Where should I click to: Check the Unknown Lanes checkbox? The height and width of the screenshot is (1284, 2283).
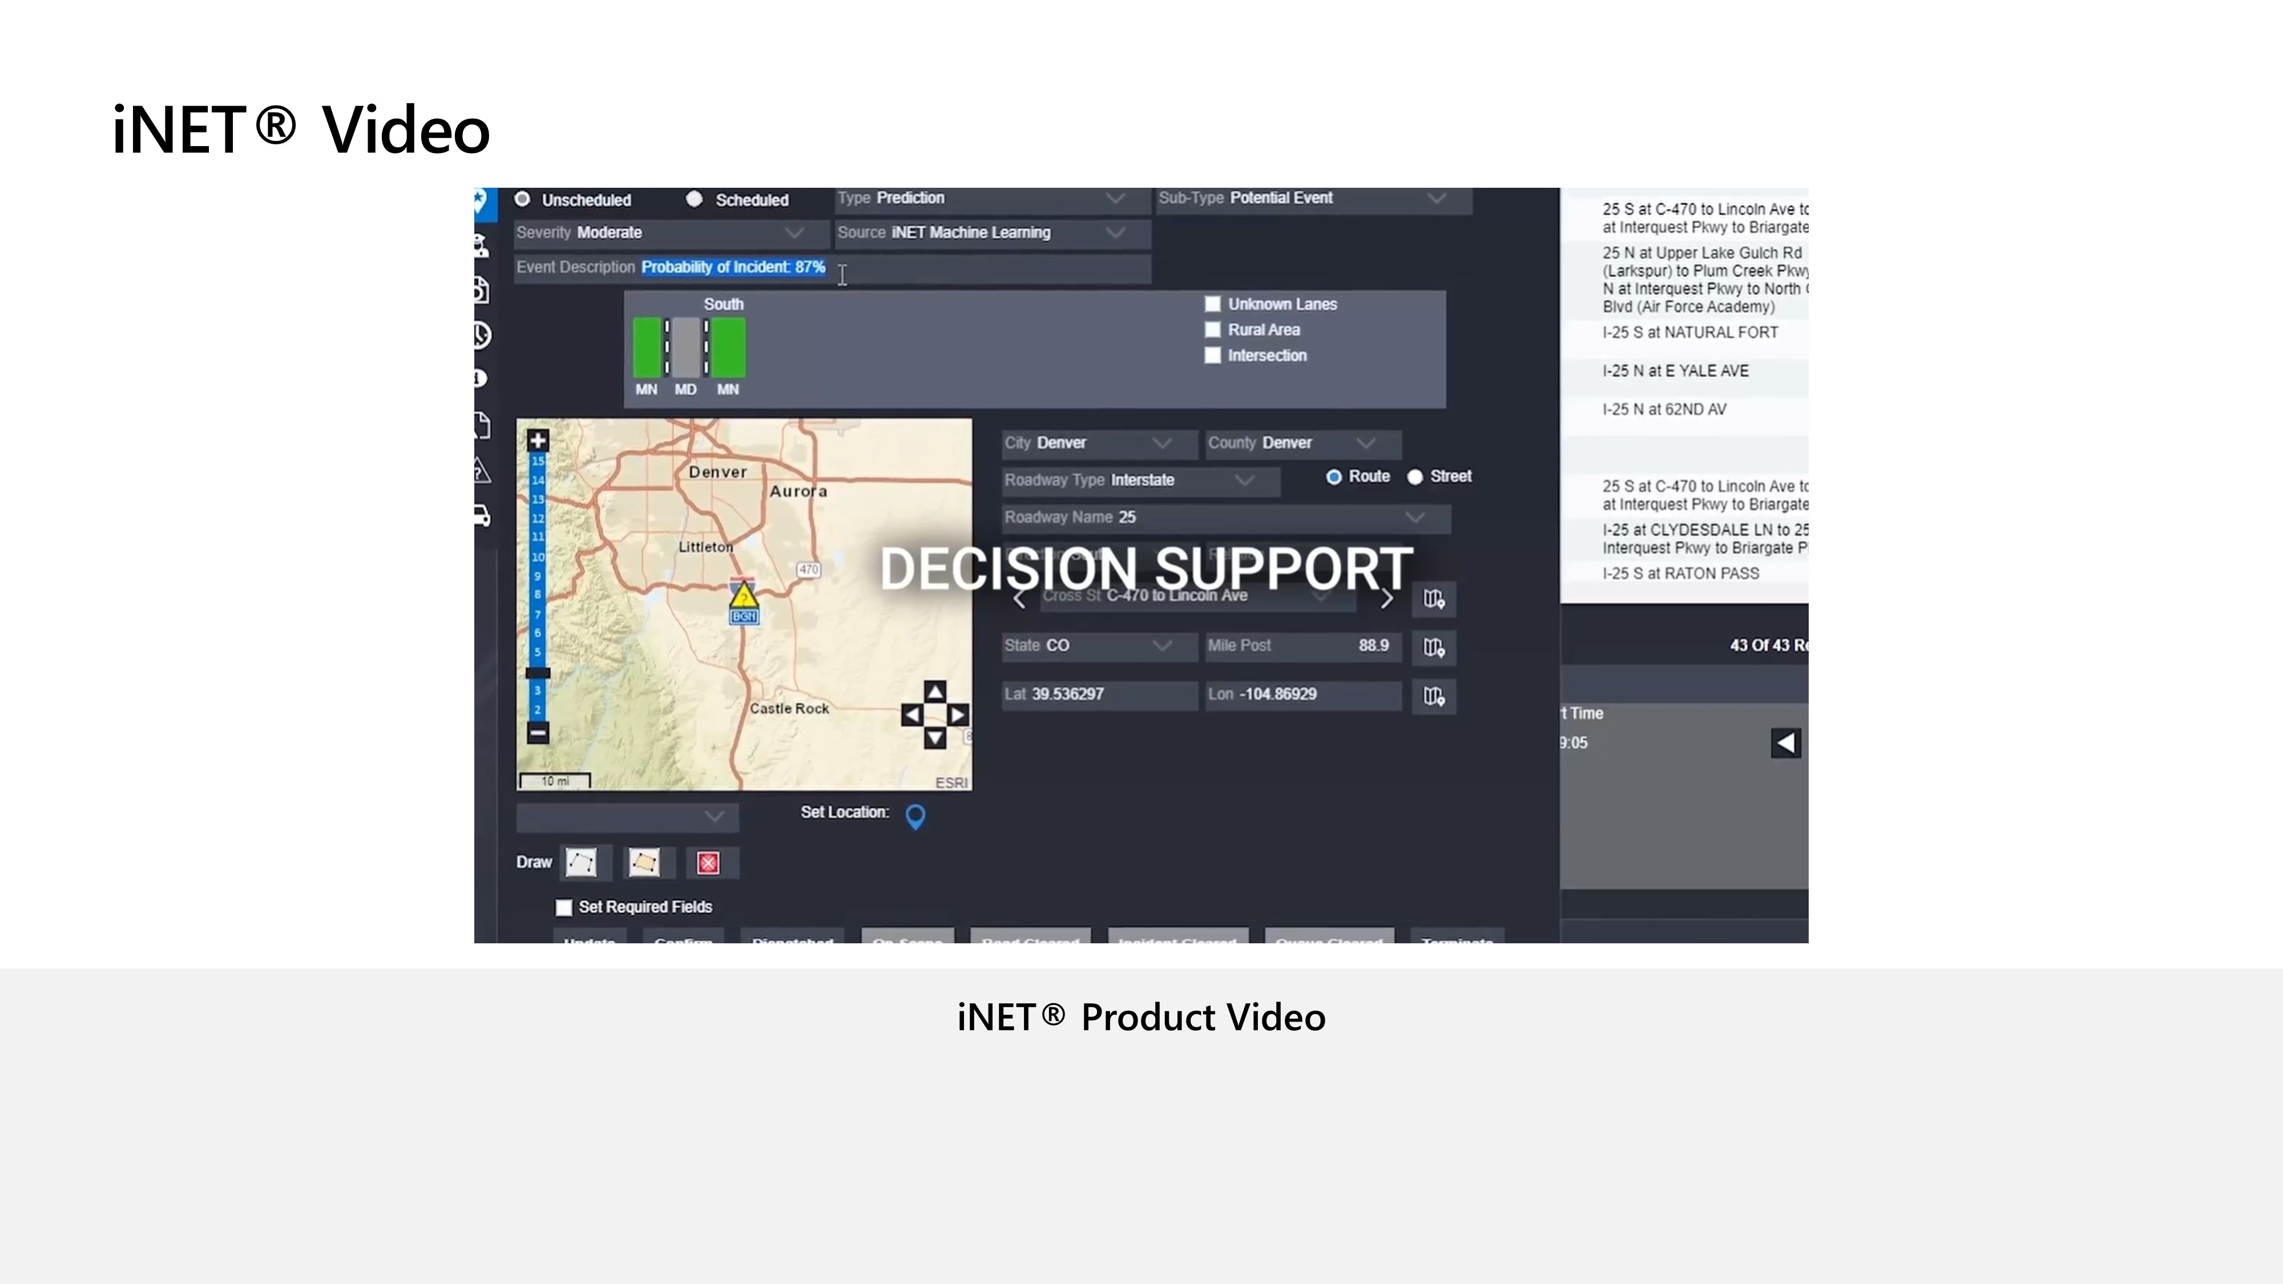(1212, 304)
